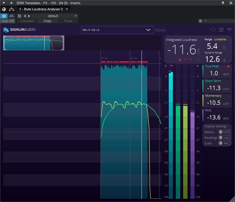235x202 pixels.
Task: Collapse the view with the triangle icon
Action: 229,30
